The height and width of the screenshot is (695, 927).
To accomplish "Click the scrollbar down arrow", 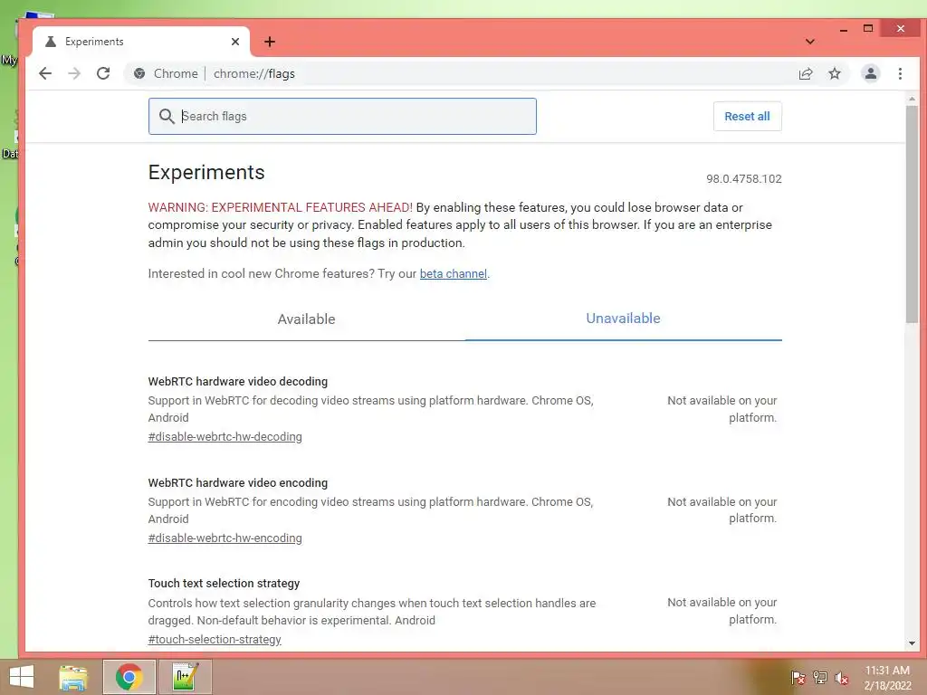I will (912, 643).
